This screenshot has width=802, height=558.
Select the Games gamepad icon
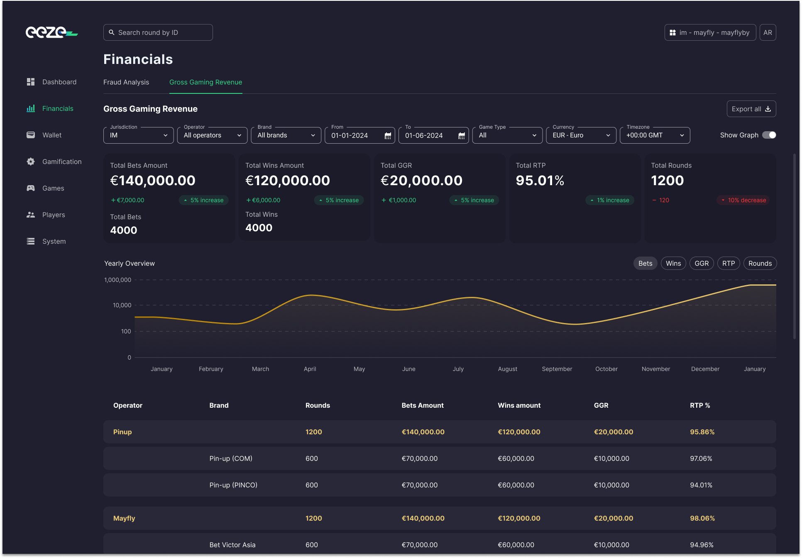pos(30,188)
